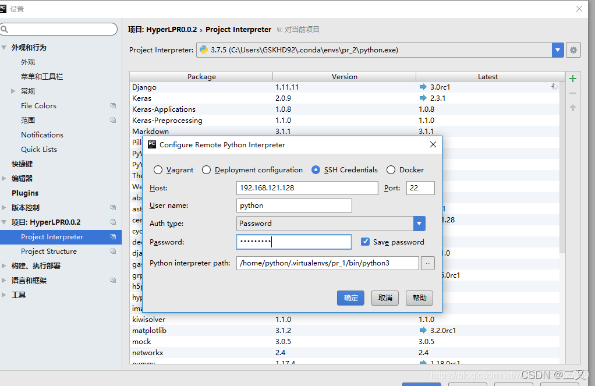The height and width of the screenshot is (386, 595).
Task: Select the mock package row
Action: pyautogui.click(x=345, y=342)
